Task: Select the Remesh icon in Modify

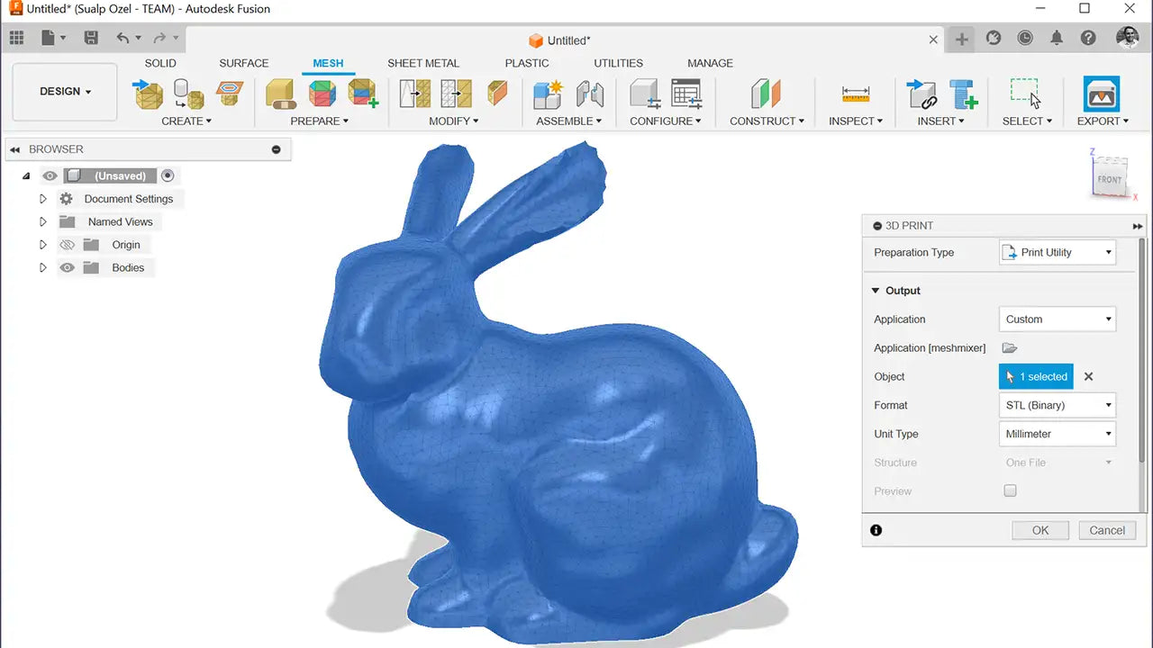Action: (415, 93)
